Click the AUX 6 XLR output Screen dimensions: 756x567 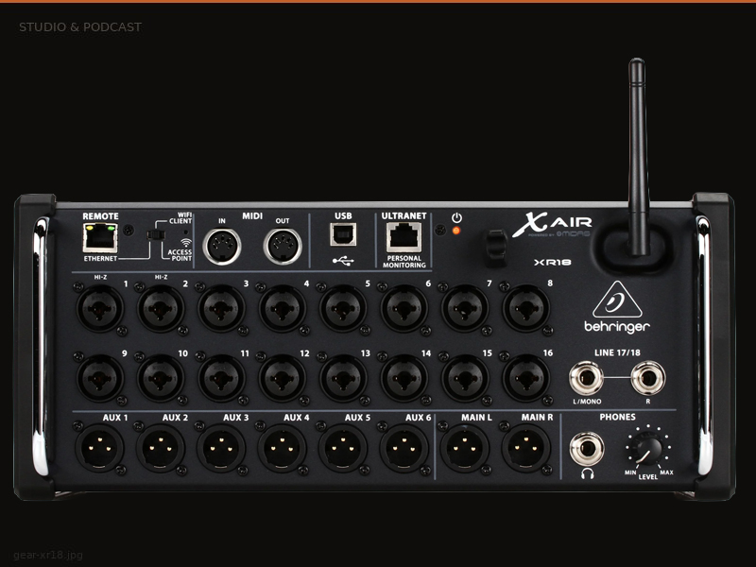click(x=404, y=448)
